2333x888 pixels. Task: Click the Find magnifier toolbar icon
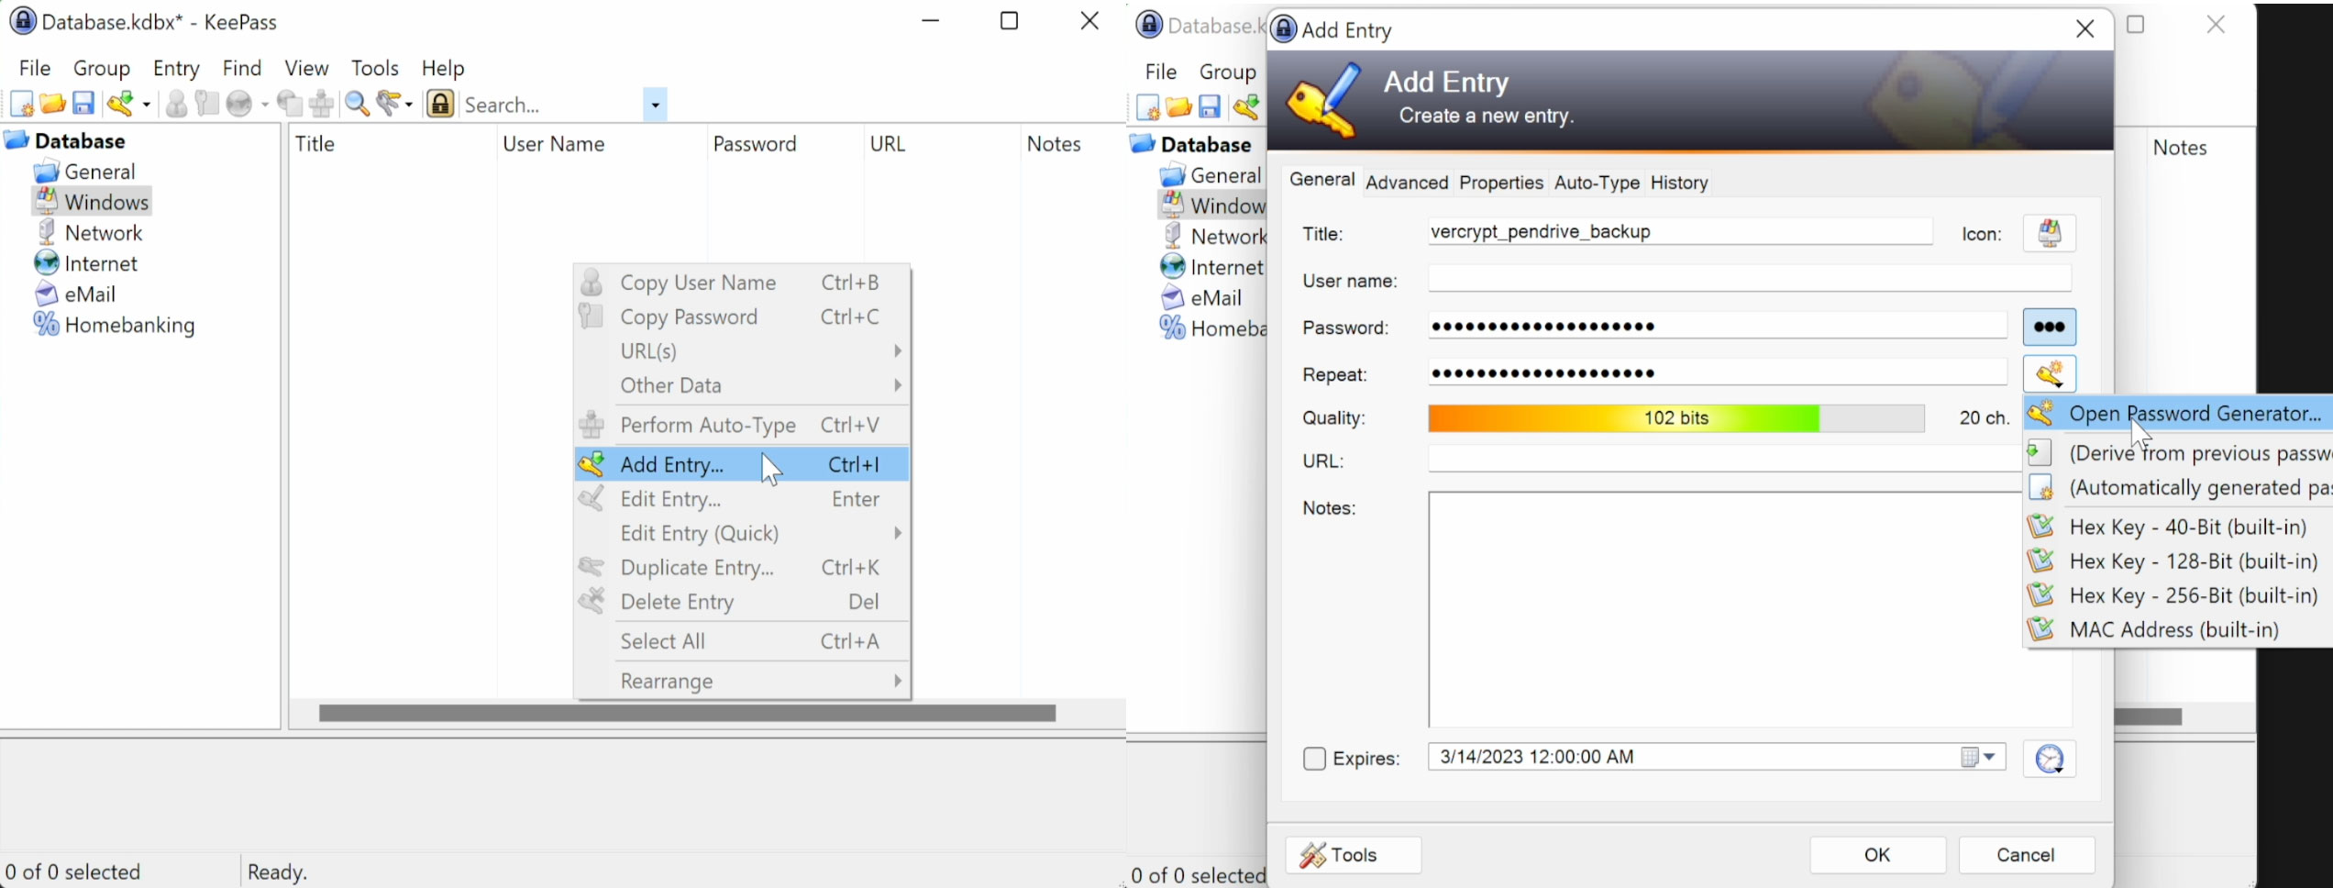coord(357,105)
